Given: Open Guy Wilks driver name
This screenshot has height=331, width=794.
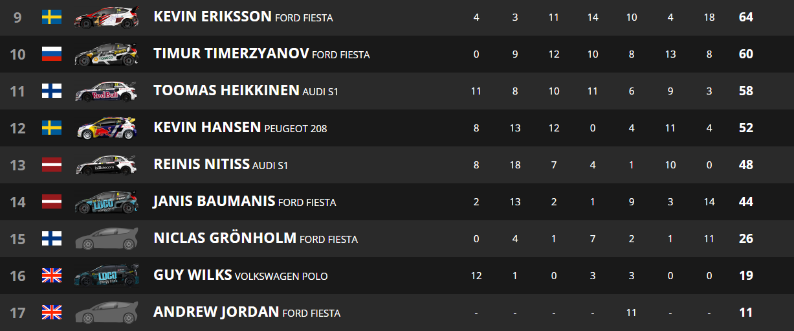Looking at the screenshot, I should pos(193,275).
